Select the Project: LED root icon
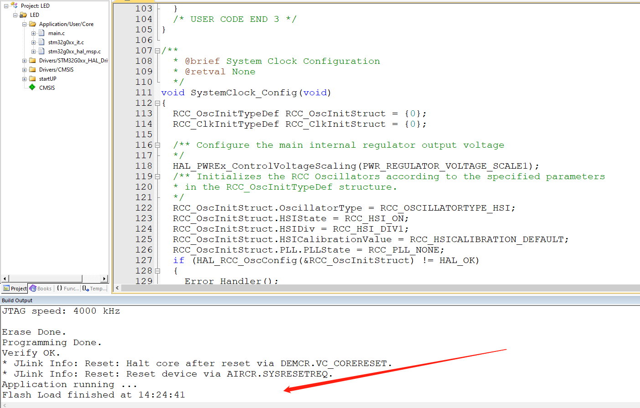Screen dimensions: 640x408 (x=14, y=5)
